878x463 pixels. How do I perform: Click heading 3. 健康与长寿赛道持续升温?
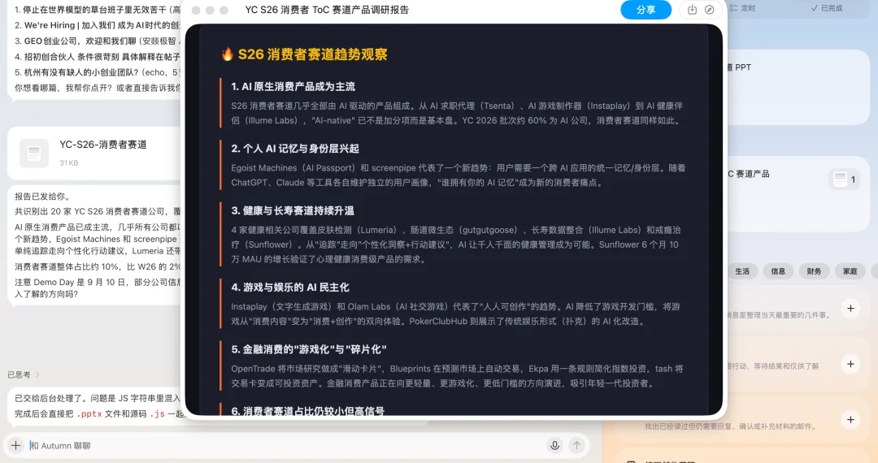click(293, 211)
